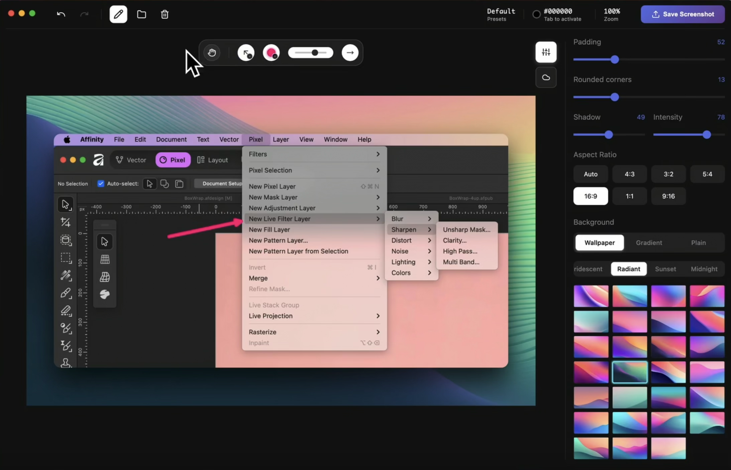The width and height of the screenshot is (731, 470).
Task: Expand the Pixel Selection submenu
Action: coord(314,170)
